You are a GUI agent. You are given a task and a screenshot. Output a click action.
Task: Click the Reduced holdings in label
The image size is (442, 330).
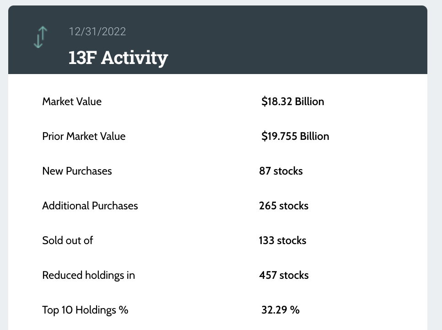(x=88, y=275)
